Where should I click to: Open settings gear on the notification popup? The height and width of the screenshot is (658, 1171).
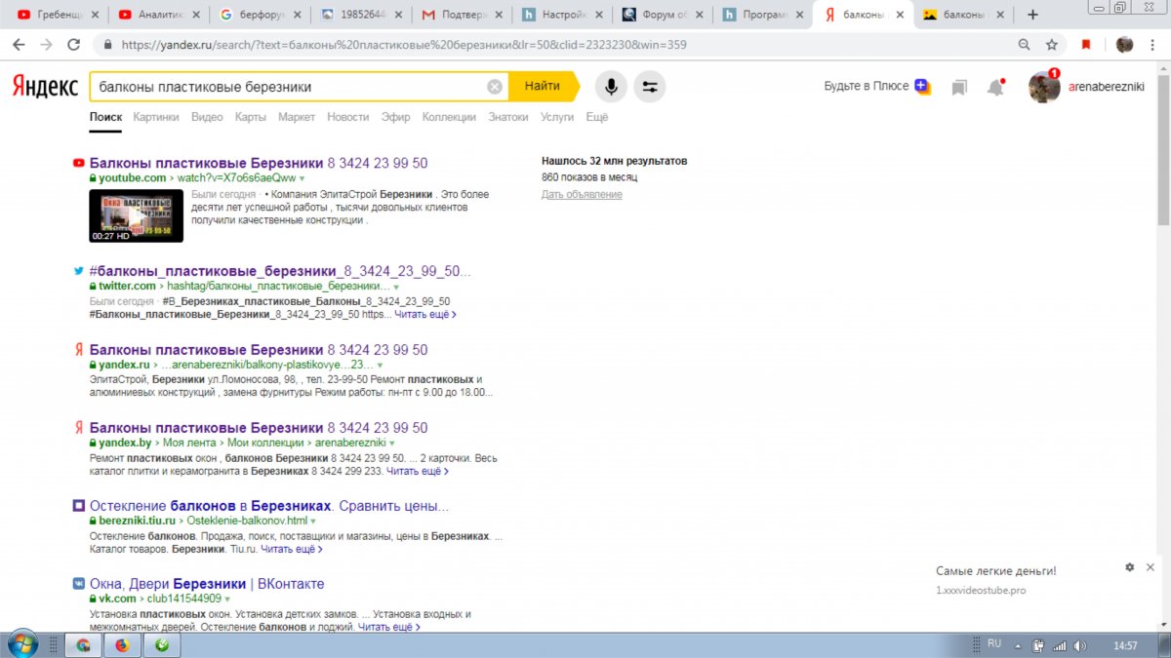pos(1129,567)
